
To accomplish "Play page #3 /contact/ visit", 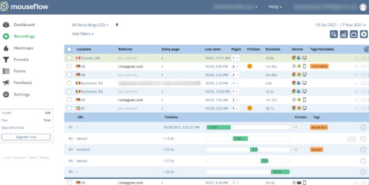I will pyautogui.click(x=363, y=150).
